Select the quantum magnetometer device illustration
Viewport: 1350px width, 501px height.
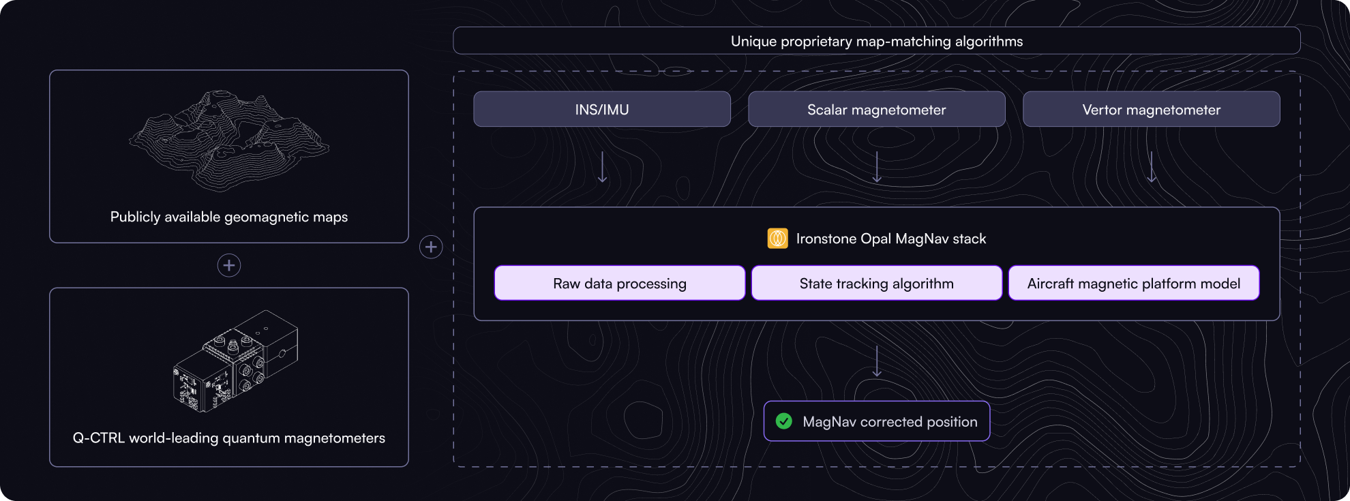click(x=235, y=361)
